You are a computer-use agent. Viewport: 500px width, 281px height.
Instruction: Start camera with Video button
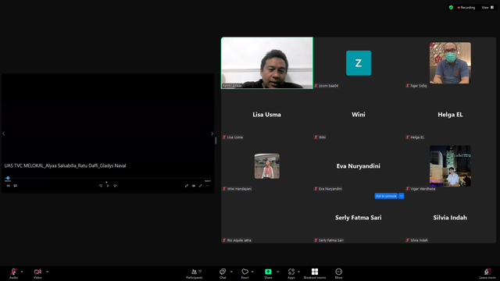[37, 273]
